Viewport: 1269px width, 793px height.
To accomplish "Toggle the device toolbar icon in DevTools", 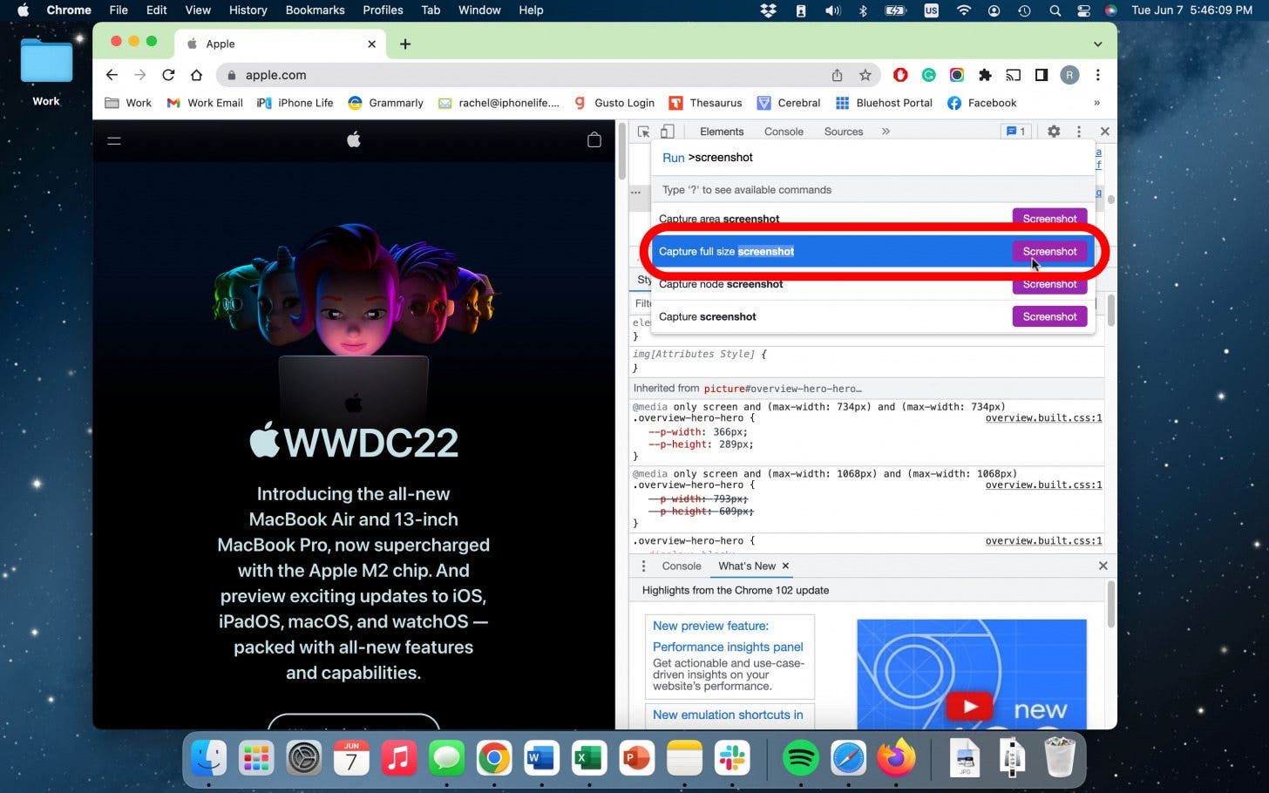I will pos(667,132).
